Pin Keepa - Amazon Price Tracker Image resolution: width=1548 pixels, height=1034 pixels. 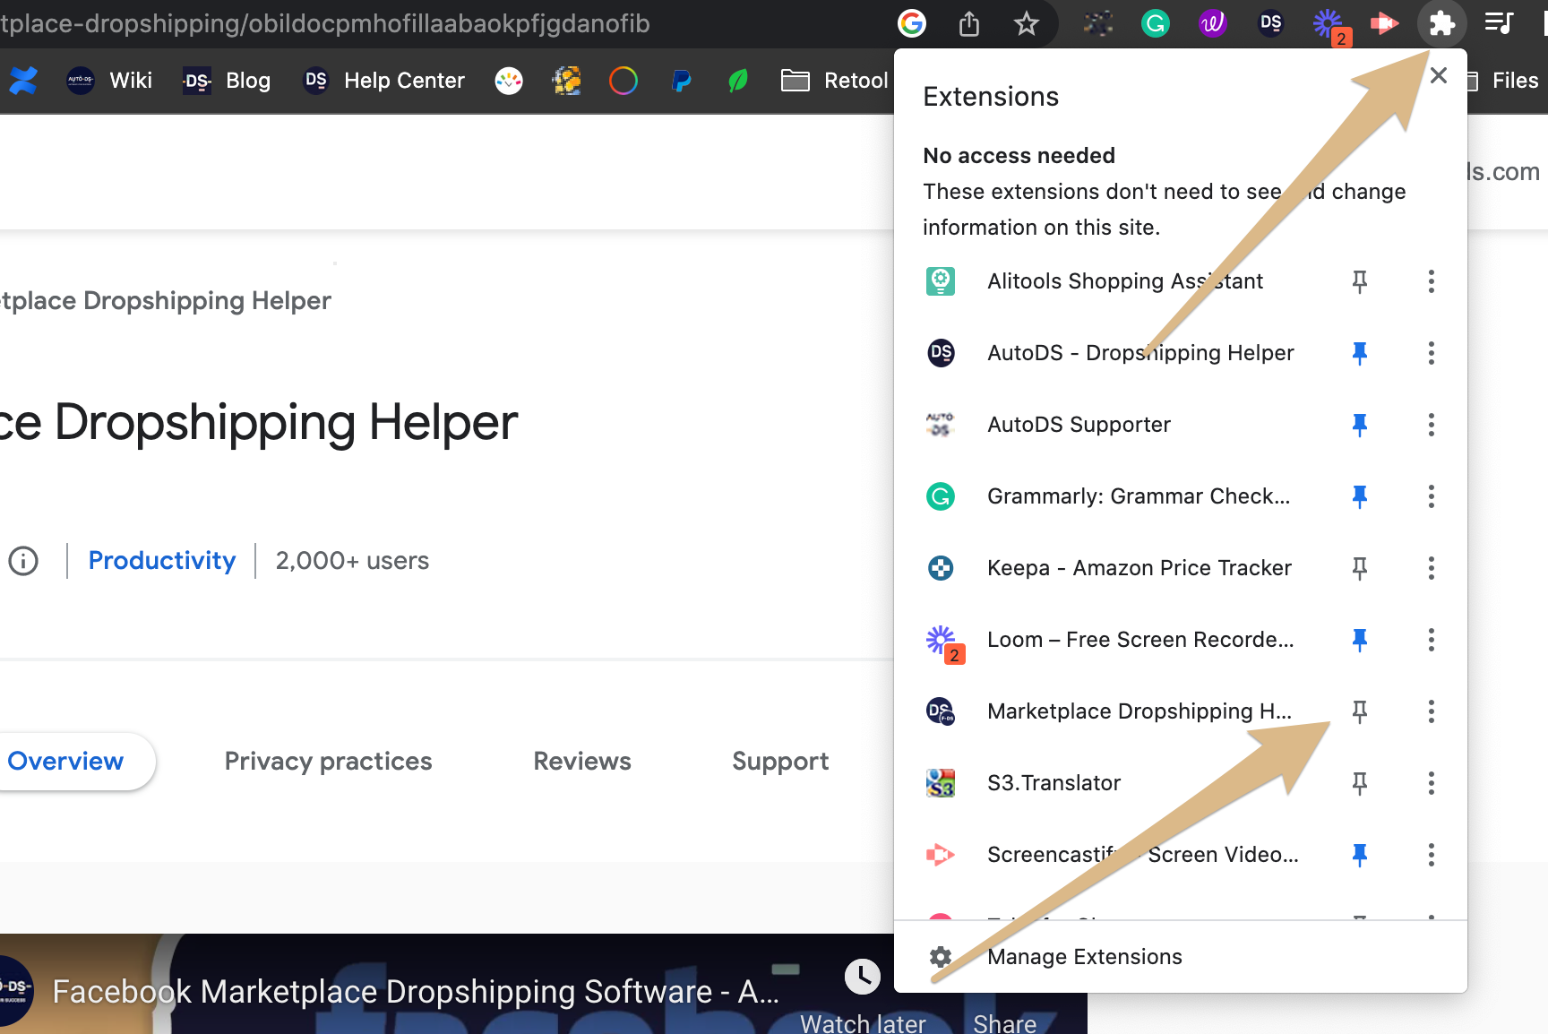(1360, 568)
